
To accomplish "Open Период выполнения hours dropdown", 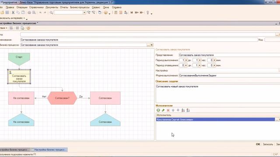I will (x=199, y=60).
